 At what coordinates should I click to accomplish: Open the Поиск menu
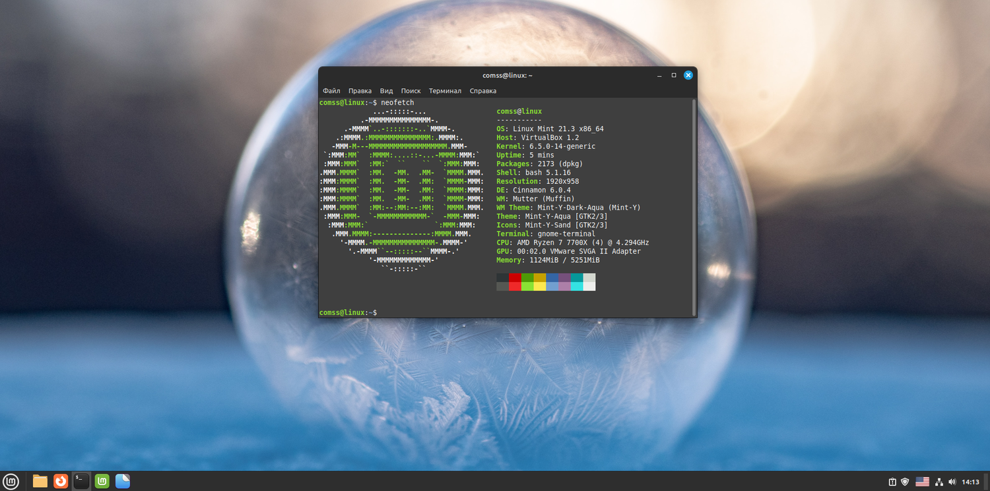411,91
